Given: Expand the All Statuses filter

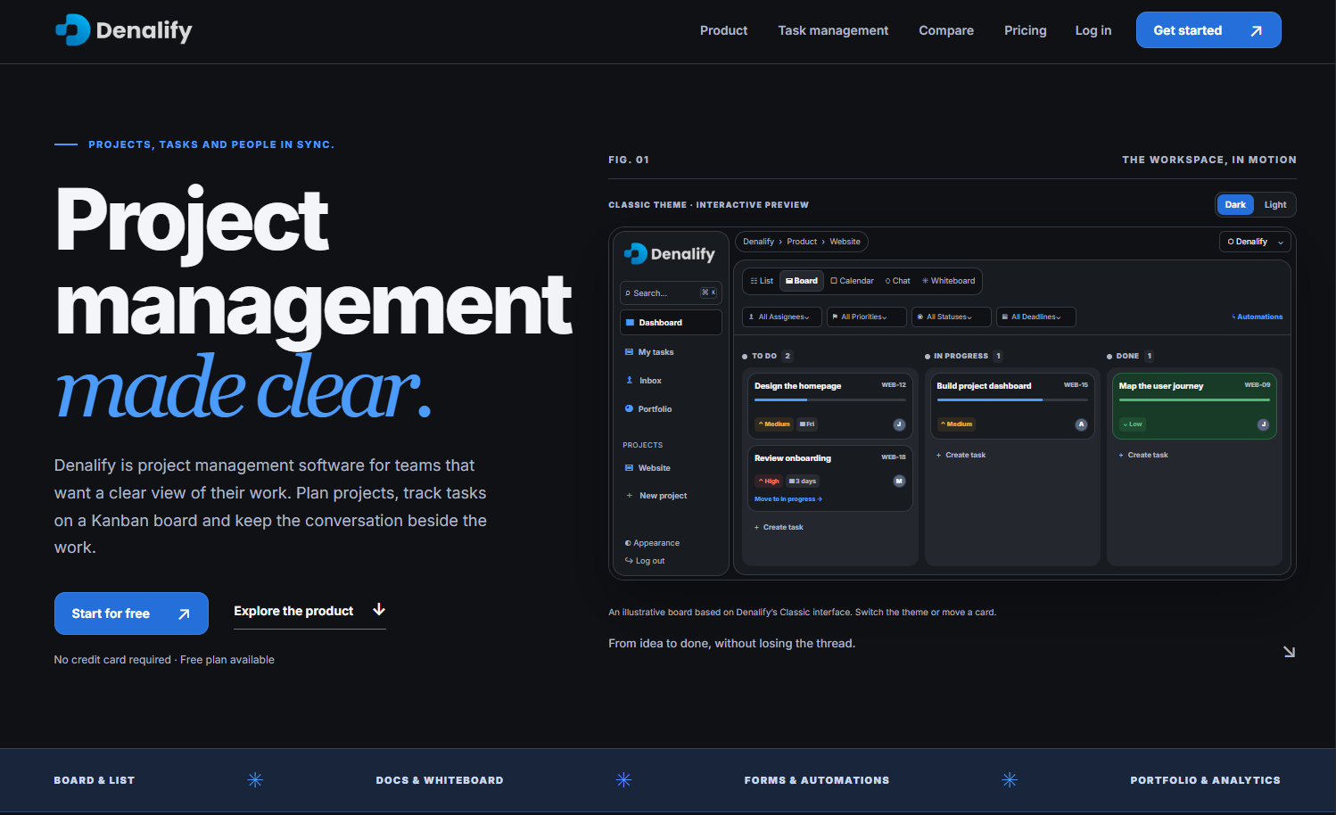Looking at the screenshot, I should pos(951,317).
